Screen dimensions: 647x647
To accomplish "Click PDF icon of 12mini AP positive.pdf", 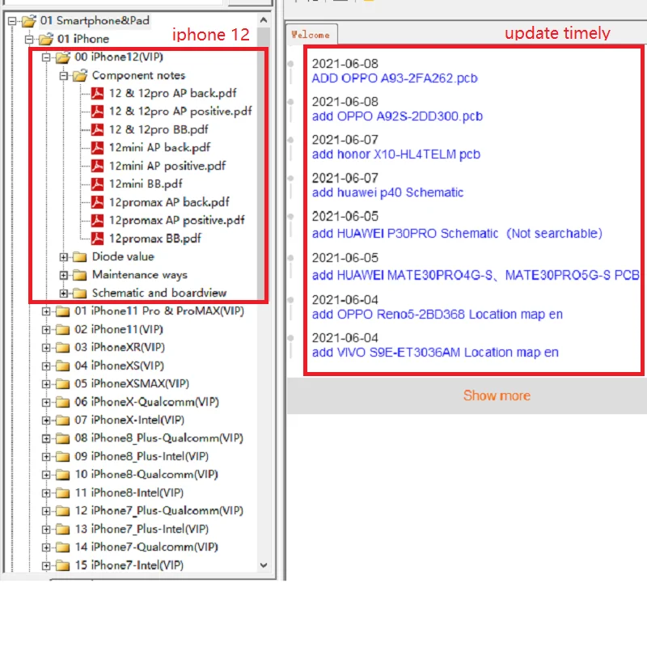I will point(97,166).
